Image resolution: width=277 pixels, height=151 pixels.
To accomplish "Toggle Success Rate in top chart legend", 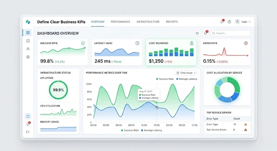I will [x=165, y=79].
